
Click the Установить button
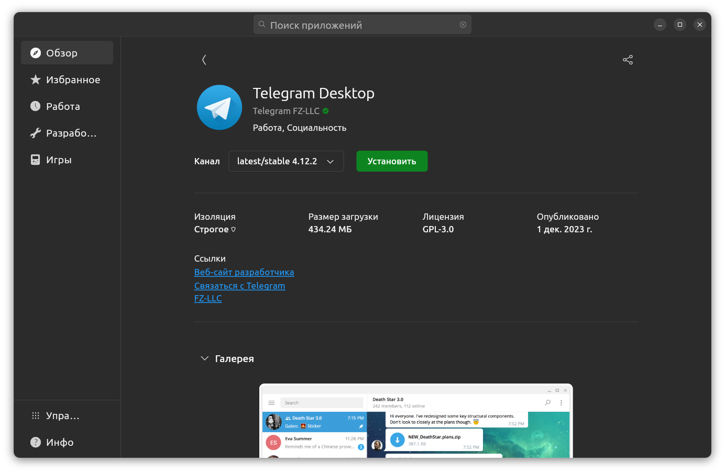(x=392, y=161)
